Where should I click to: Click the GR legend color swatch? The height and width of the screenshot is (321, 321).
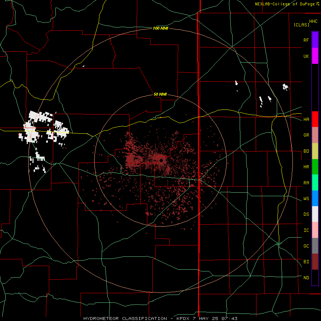point(315,135)
